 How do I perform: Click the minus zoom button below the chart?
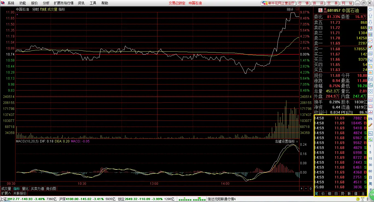tap(306, 189)
